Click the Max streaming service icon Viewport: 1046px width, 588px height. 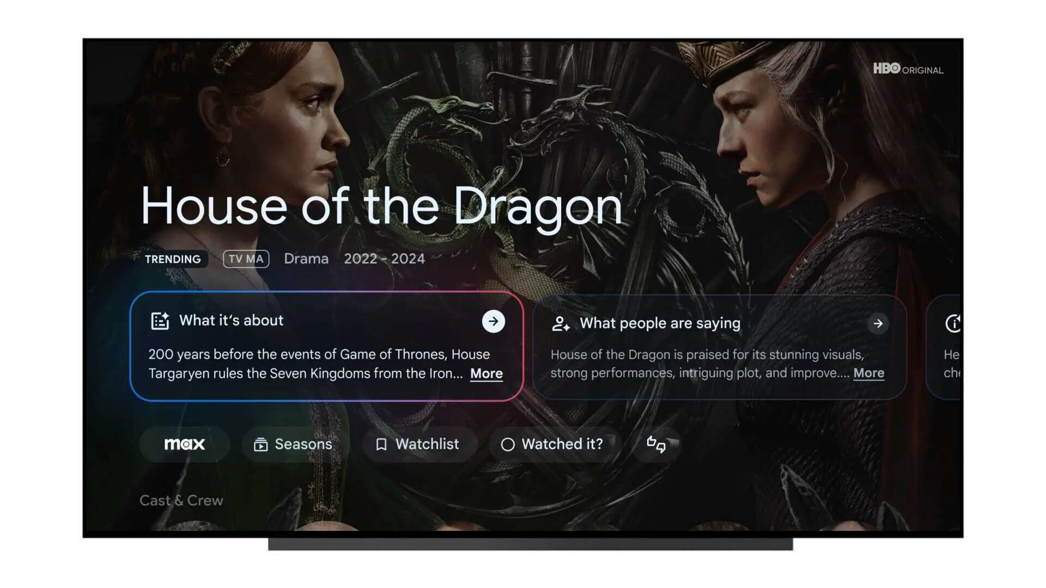(184, 444)
